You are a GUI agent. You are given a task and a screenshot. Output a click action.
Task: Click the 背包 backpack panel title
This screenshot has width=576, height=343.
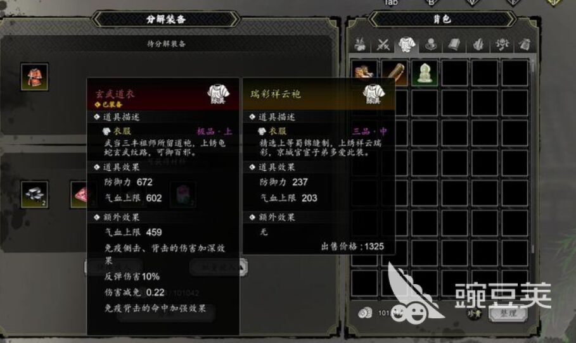(442, 19)
